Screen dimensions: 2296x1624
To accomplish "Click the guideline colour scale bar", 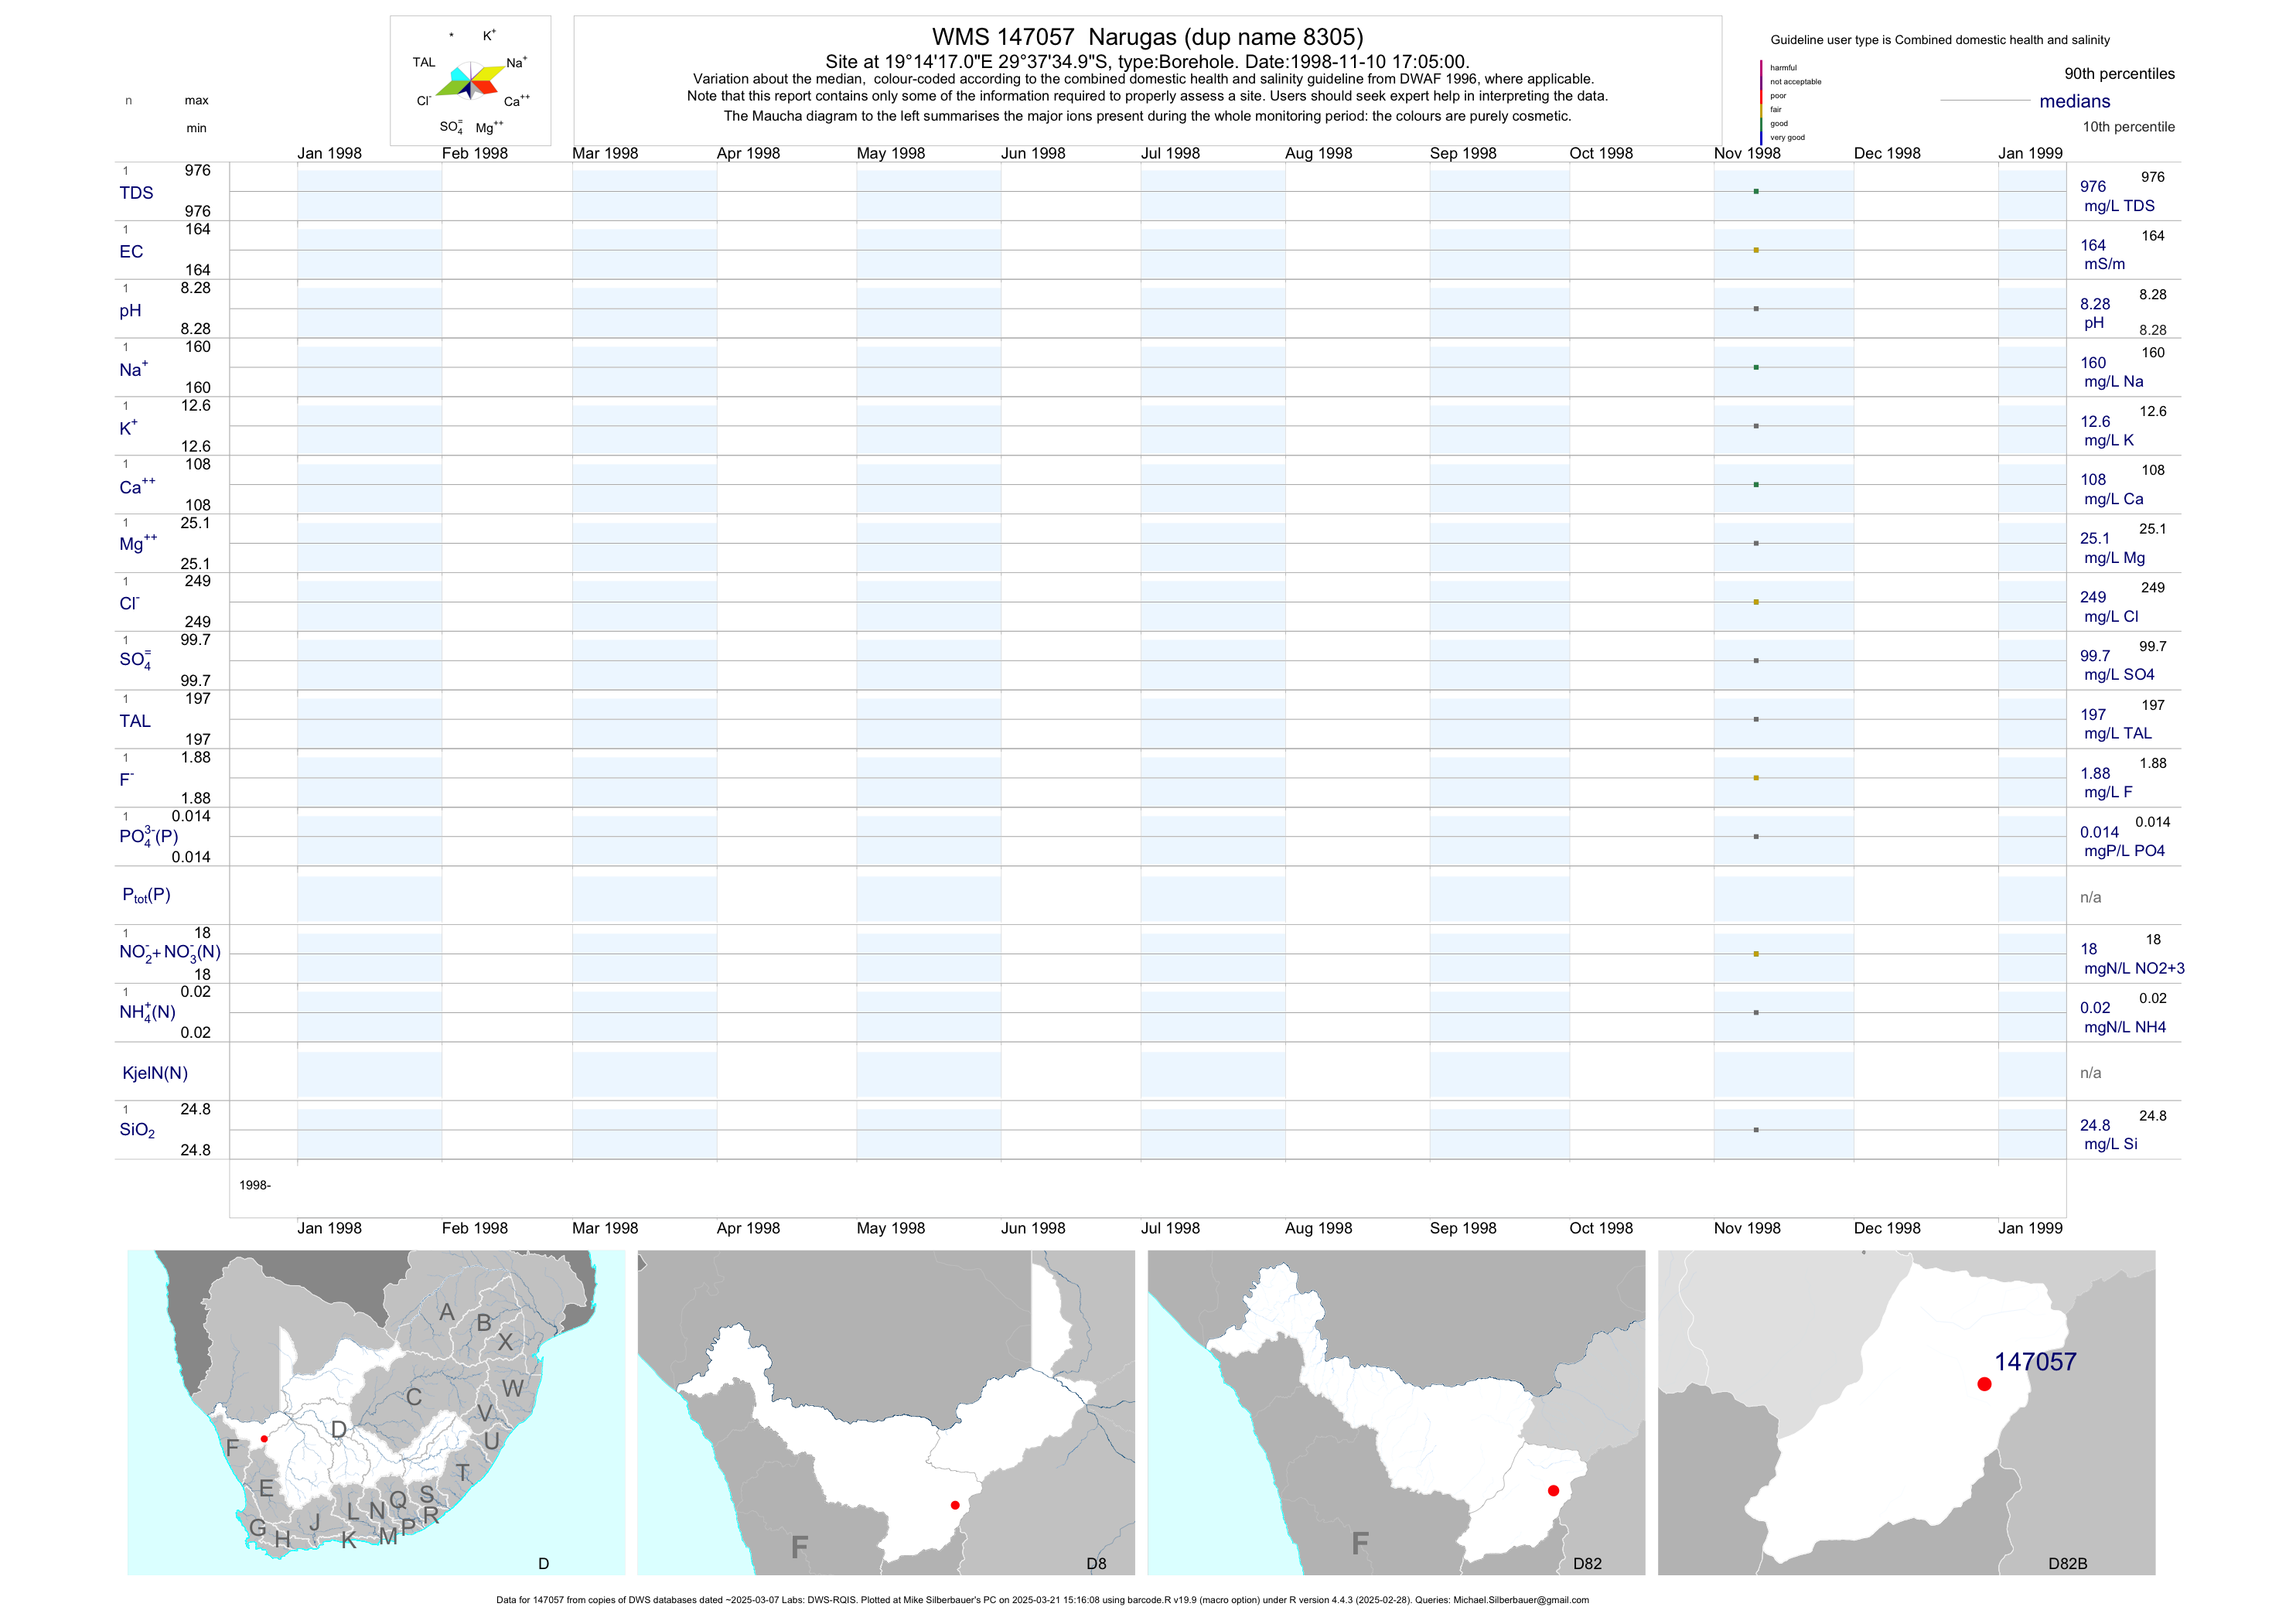I will (x=1761, y=102).
